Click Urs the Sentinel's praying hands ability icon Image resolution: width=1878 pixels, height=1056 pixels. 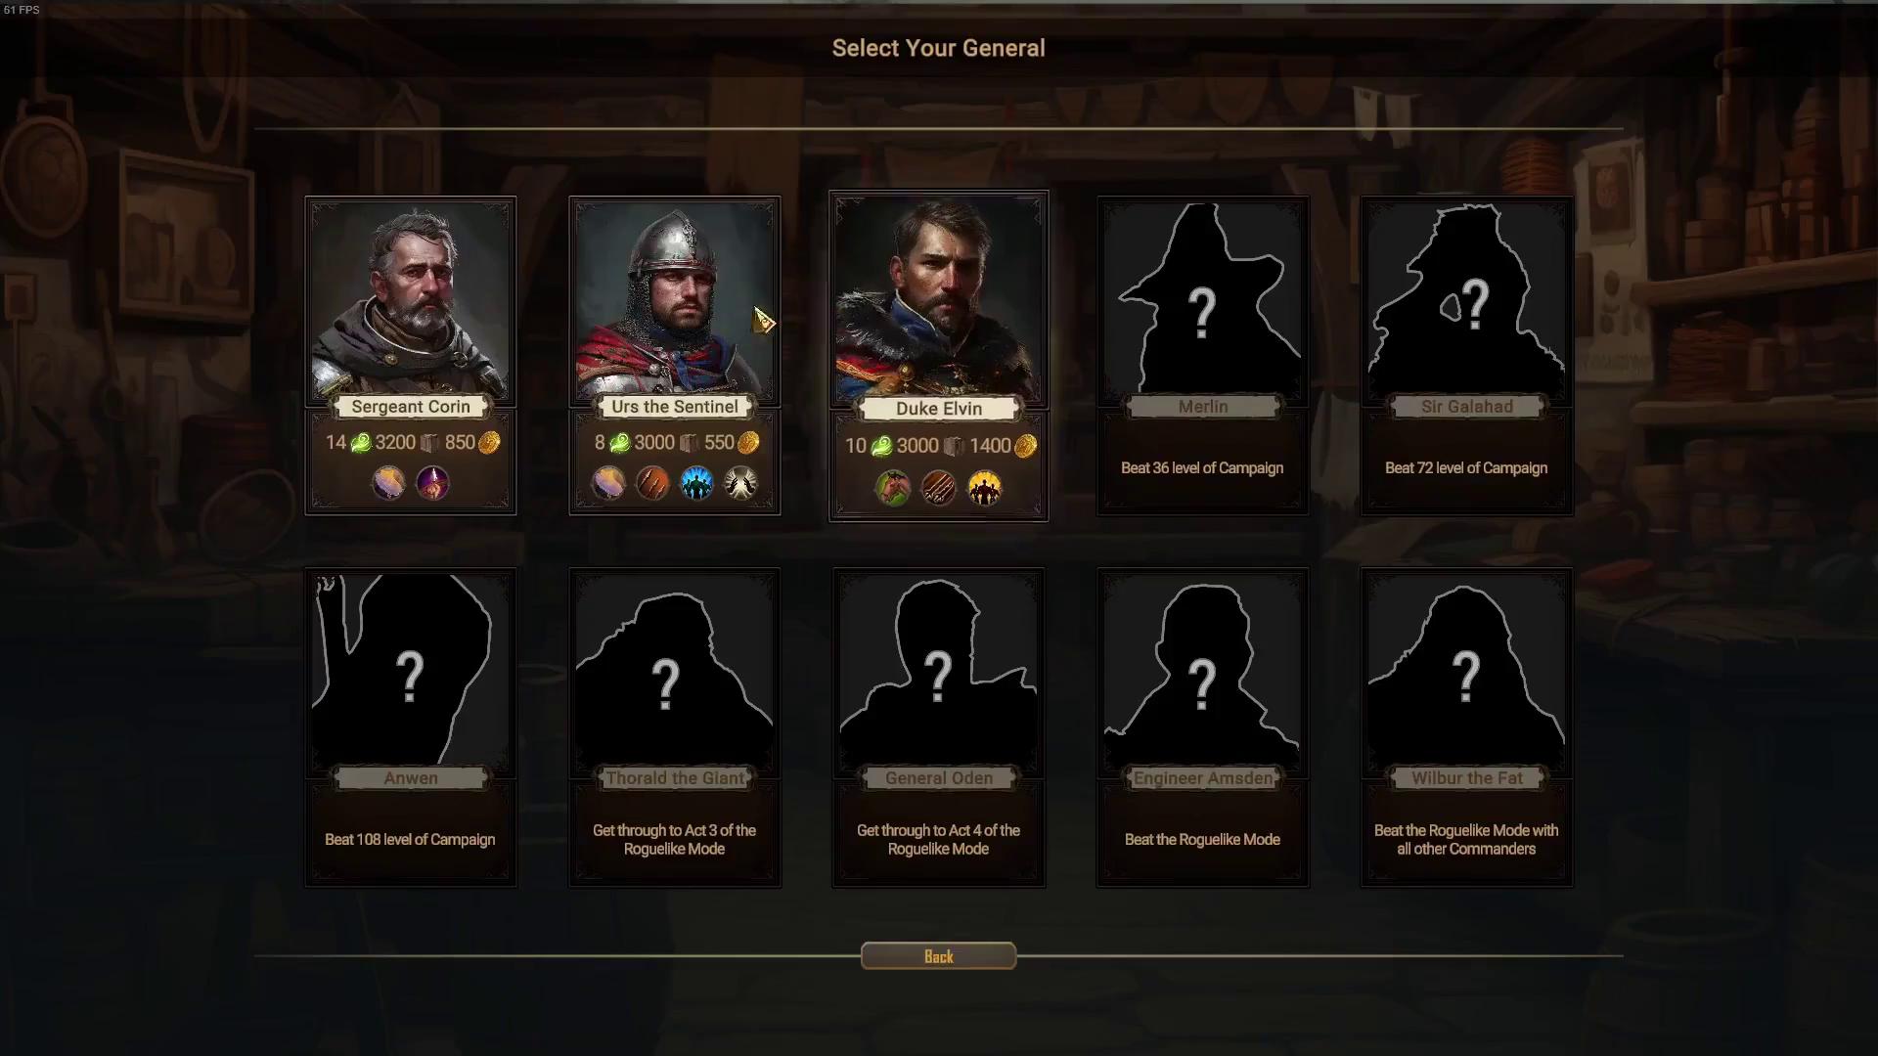click(x=740, y=483)
